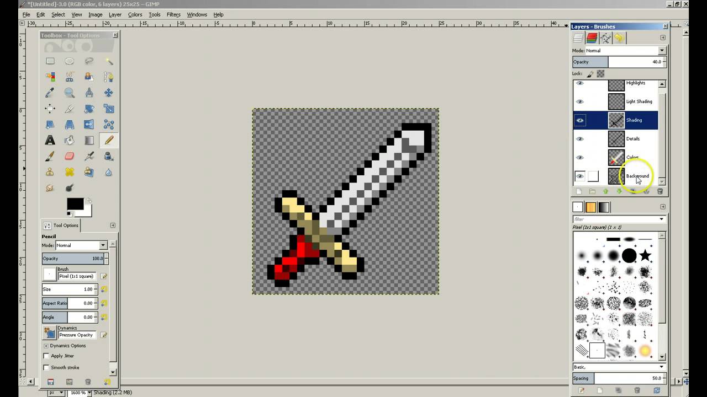
Task: Open the Colors menu
Action: (x=135, y=14)
